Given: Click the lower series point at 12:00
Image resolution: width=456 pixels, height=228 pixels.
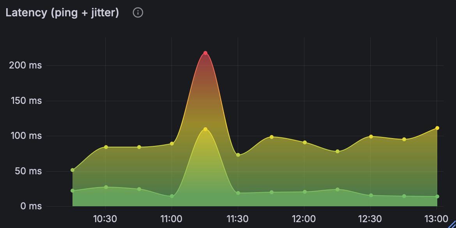Looking at the screenshot, I should click(x=304, y=192).
